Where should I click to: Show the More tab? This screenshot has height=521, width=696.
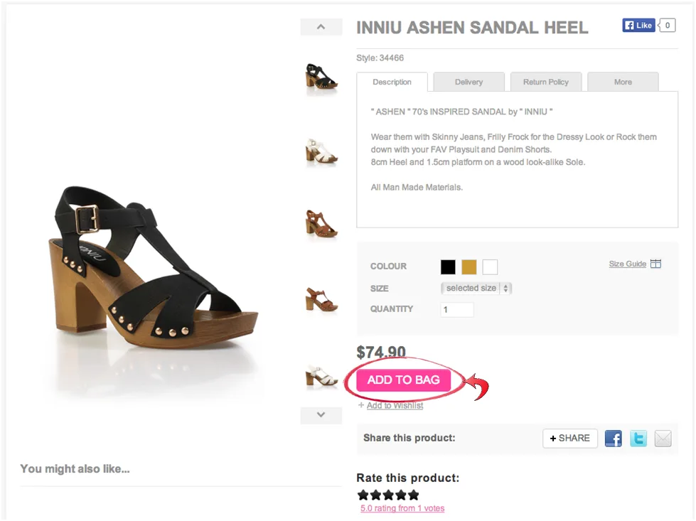pos(623,82)
